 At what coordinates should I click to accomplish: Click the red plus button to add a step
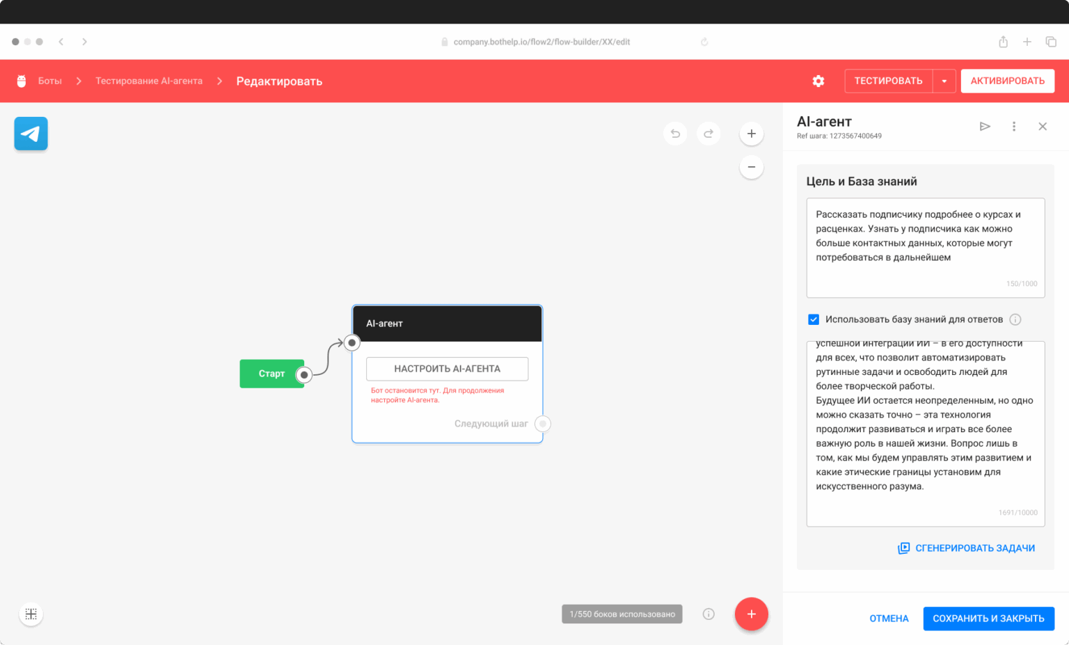[x=751, y=614]
